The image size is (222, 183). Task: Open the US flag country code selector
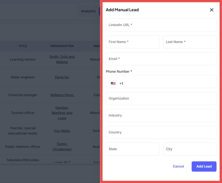point(113,84)
